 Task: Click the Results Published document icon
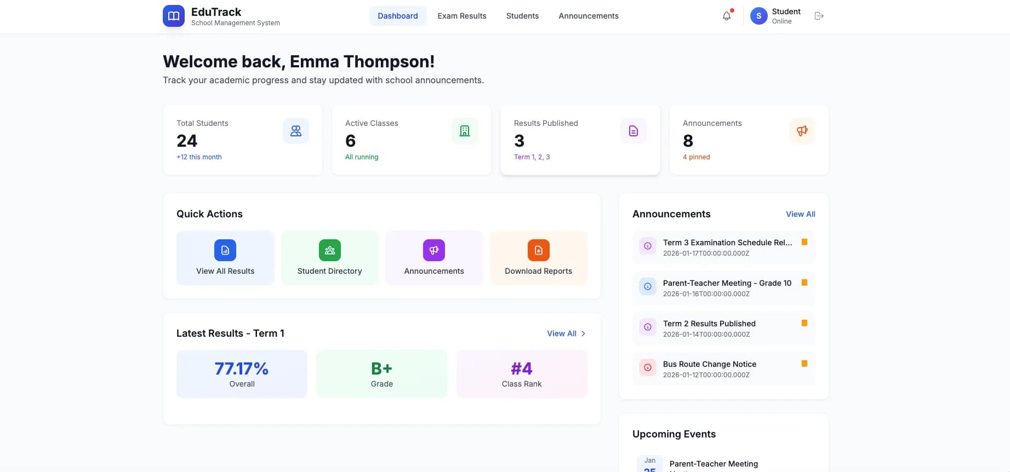[x=633, y=131]
